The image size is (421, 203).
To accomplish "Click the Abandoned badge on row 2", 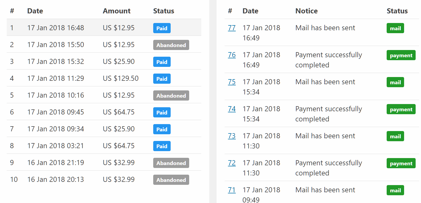I will (x=171, y=45).
